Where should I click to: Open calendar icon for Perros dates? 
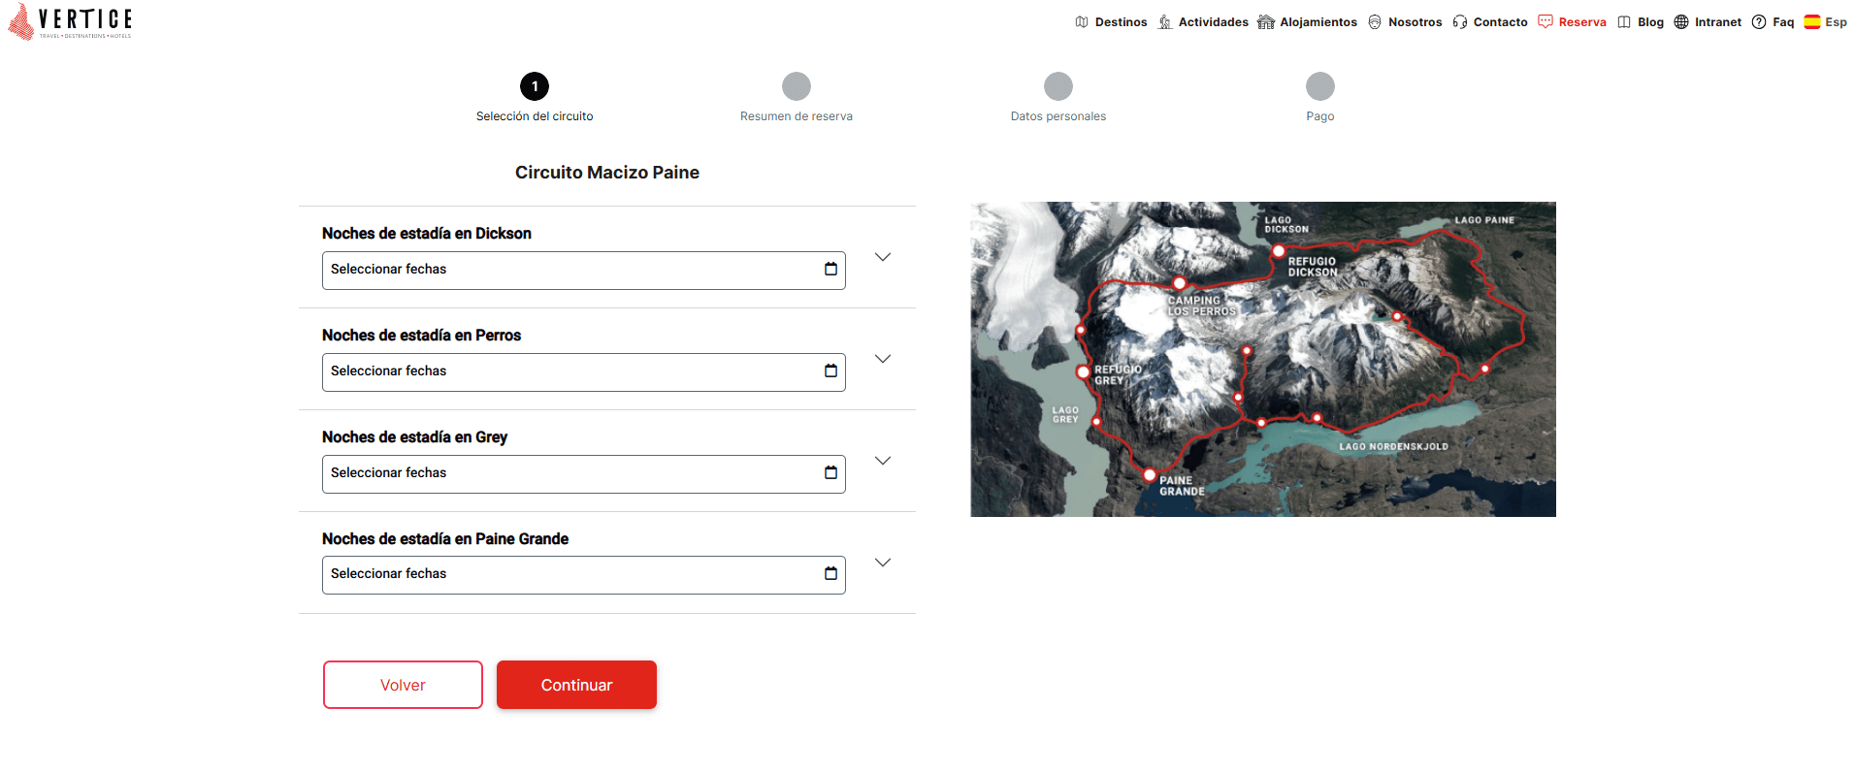coord(830,371)
